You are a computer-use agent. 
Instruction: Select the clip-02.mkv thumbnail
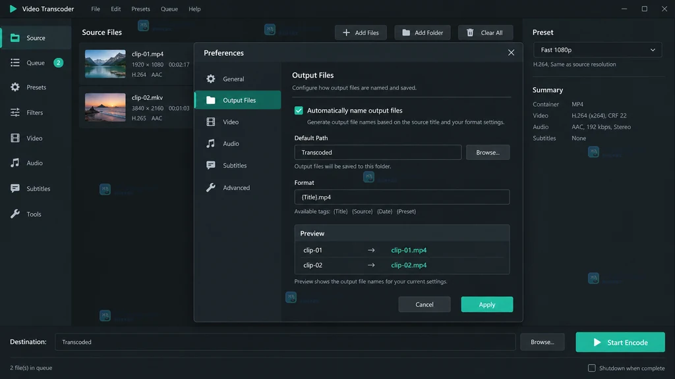click(x=105, y=107)
